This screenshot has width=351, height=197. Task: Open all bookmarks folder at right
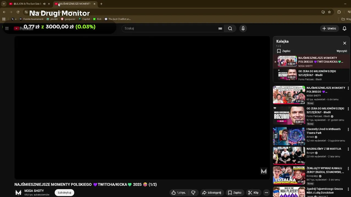346,19
